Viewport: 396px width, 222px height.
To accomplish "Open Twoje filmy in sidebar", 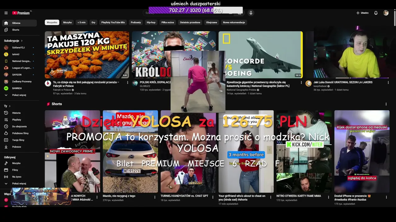I will [x=19, y=140].
